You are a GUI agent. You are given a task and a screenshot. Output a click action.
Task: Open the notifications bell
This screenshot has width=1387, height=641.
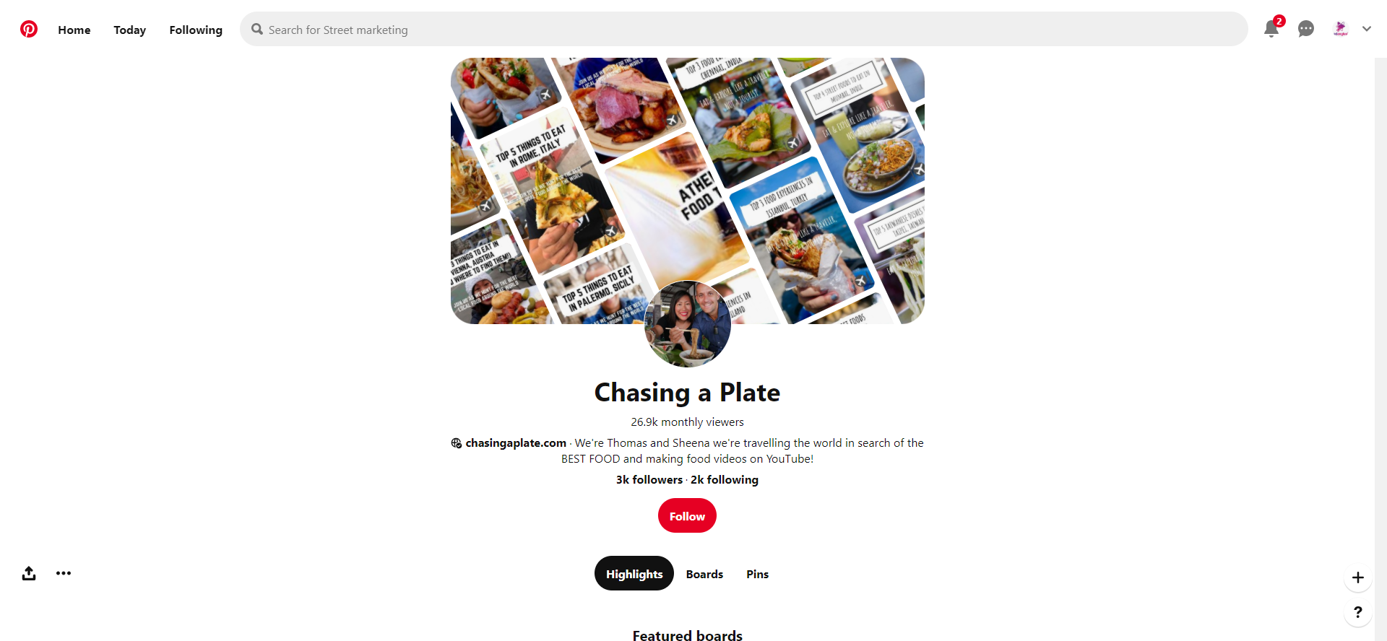(1271, 29)
